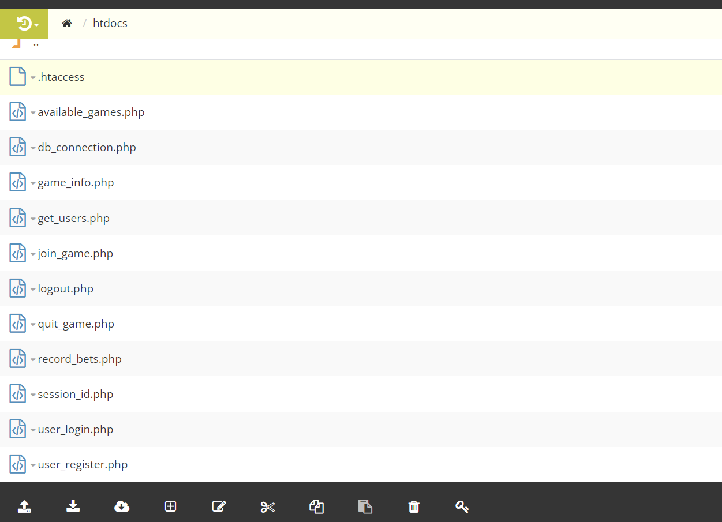Go to the home directory icon
Image resolution: width=722 pixels, height=522 pixels.
(x=67, y=24)
